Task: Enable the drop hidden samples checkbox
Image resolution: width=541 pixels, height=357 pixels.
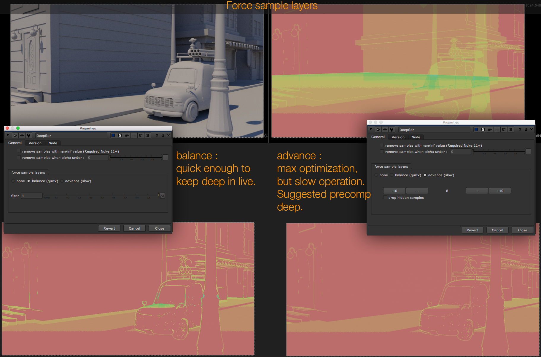Action: [385, 197]
